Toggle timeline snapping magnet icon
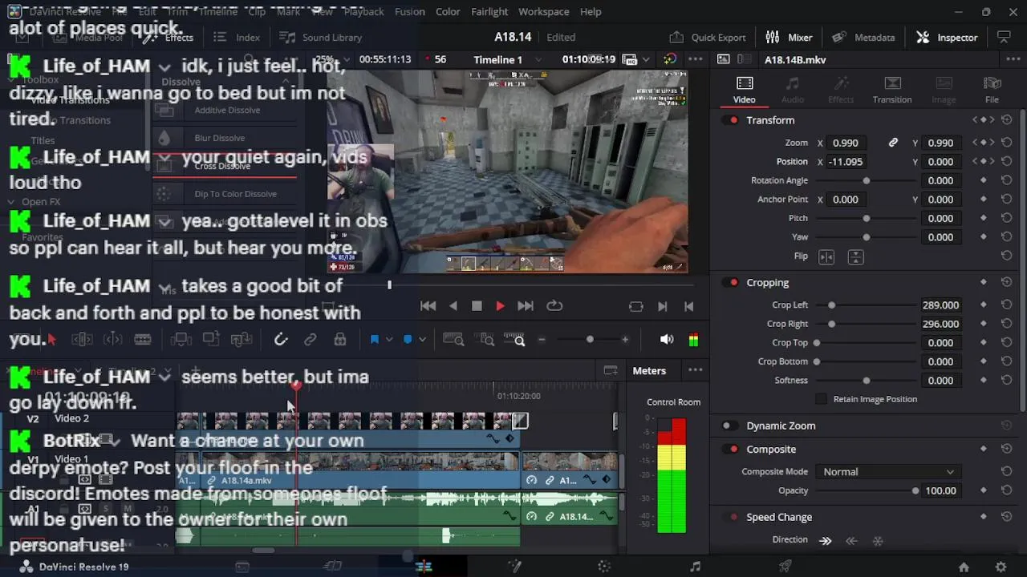1027x577 pixels. click(x=281, y=340)
